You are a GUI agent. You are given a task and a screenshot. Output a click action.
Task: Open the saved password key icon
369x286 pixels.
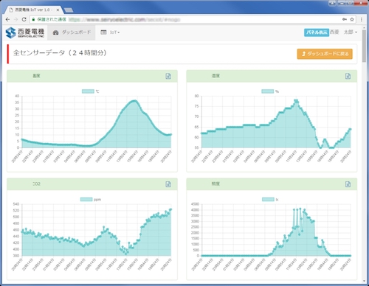click(345, 19)
